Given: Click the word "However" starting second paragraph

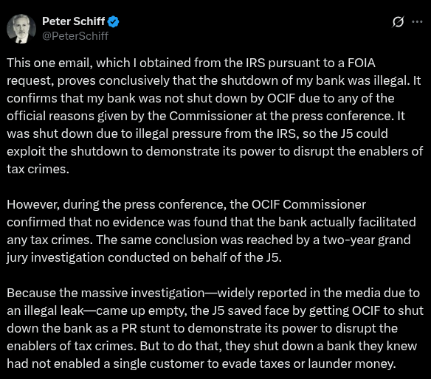Looking at the screenshot, I should click(33, 204).
